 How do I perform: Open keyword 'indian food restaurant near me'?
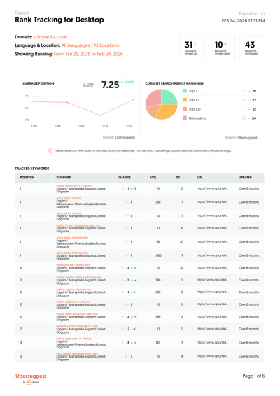77,314
